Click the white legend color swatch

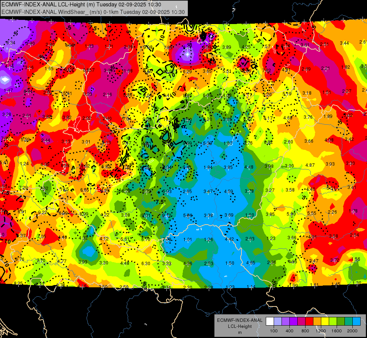click(x=270, y=321)
